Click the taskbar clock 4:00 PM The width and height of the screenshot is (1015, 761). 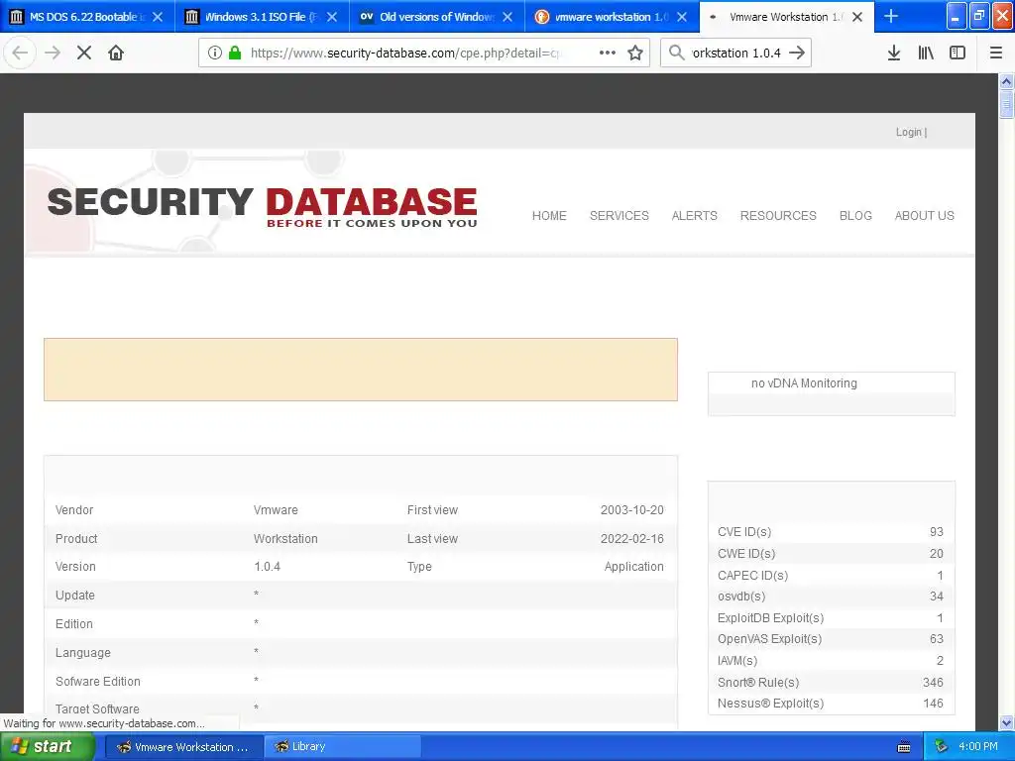pos(978,746)
